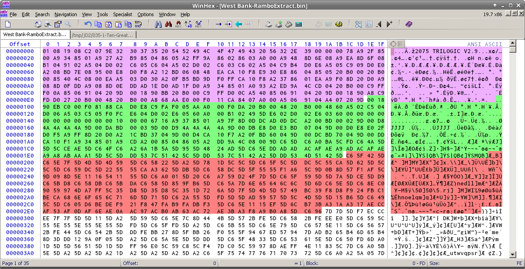Open help with the purple book icon
Screen dimensions: 525x269
(x=409, y=24)
